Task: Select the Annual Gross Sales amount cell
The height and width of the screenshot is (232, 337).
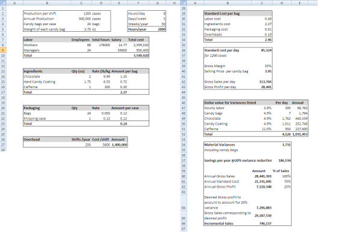Action: [262, 176]
